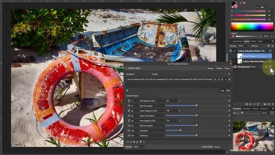This screenshot has height=155, width=275.
Task: Switch angle units to Rad
Action: point(228,90)
